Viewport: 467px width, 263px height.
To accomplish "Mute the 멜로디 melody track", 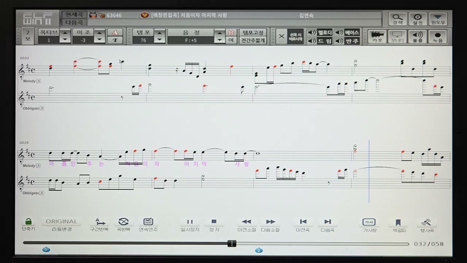I will (319, 33).
